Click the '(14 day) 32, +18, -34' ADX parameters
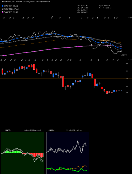This screenshot has width=132, height=174. tap(74, 130)
